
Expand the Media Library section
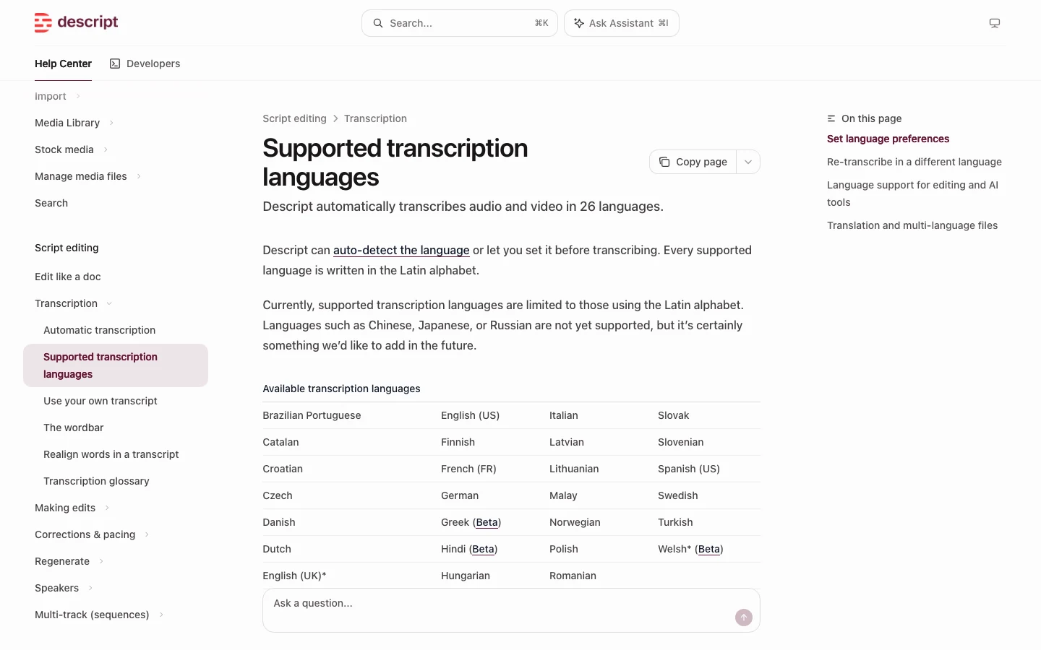click(111, 123)
